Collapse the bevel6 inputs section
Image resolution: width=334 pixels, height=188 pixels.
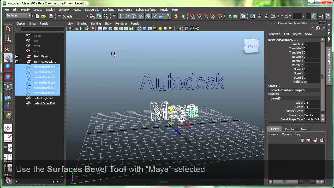275,98
